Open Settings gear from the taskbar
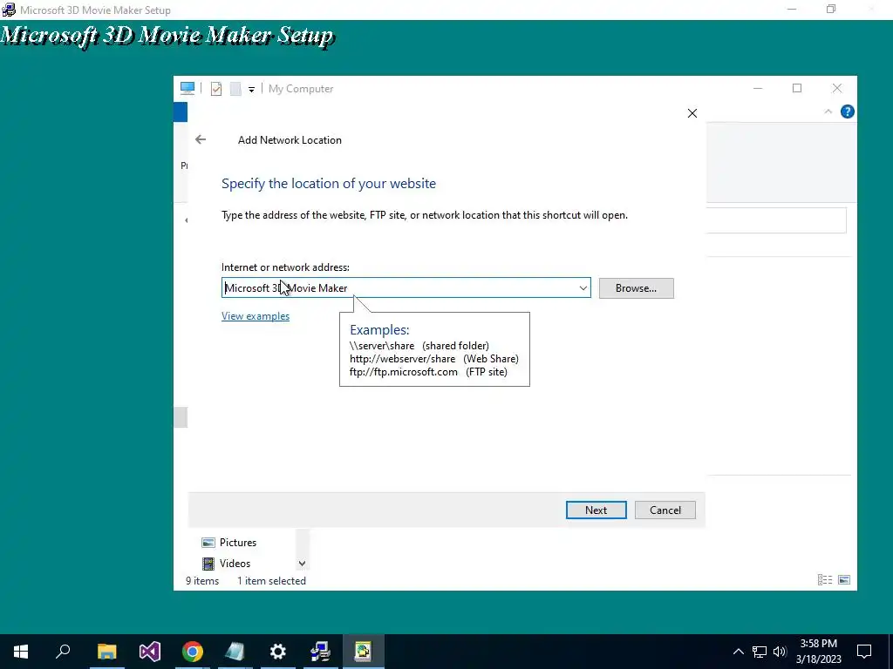 click(x=278, y=652)
